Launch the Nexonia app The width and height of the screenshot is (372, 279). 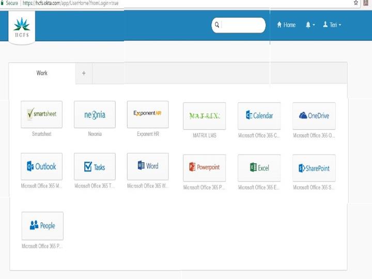pos(95,115)
